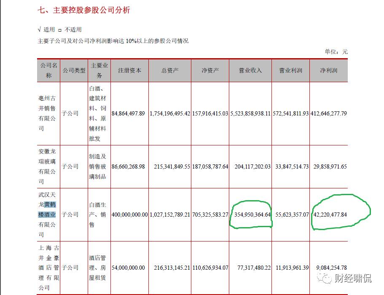
Task: Click 子公司 in the 安徽龙瑞玻璃 row
Action: coord(70,166)
